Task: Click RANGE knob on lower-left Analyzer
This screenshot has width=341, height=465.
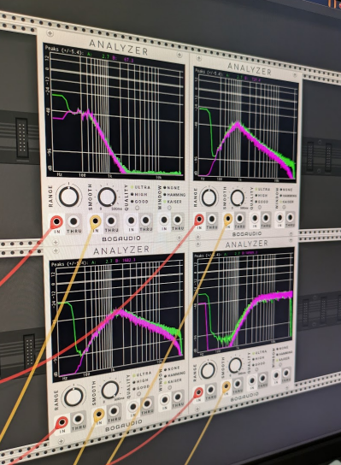Action: (x=73, y=397)
